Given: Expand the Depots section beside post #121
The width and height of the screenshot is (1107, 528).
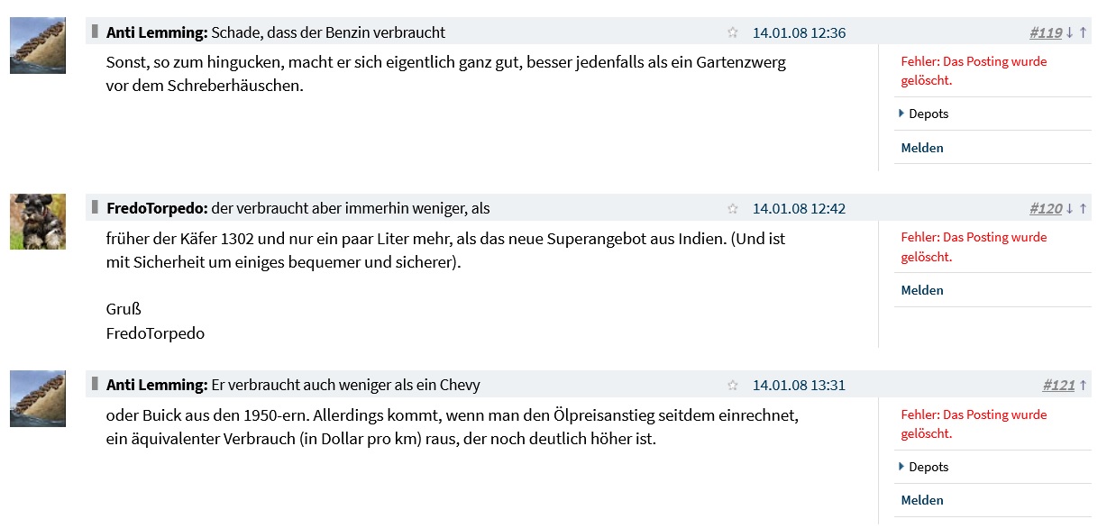Looking at the screenshot, I should point(926,467).
